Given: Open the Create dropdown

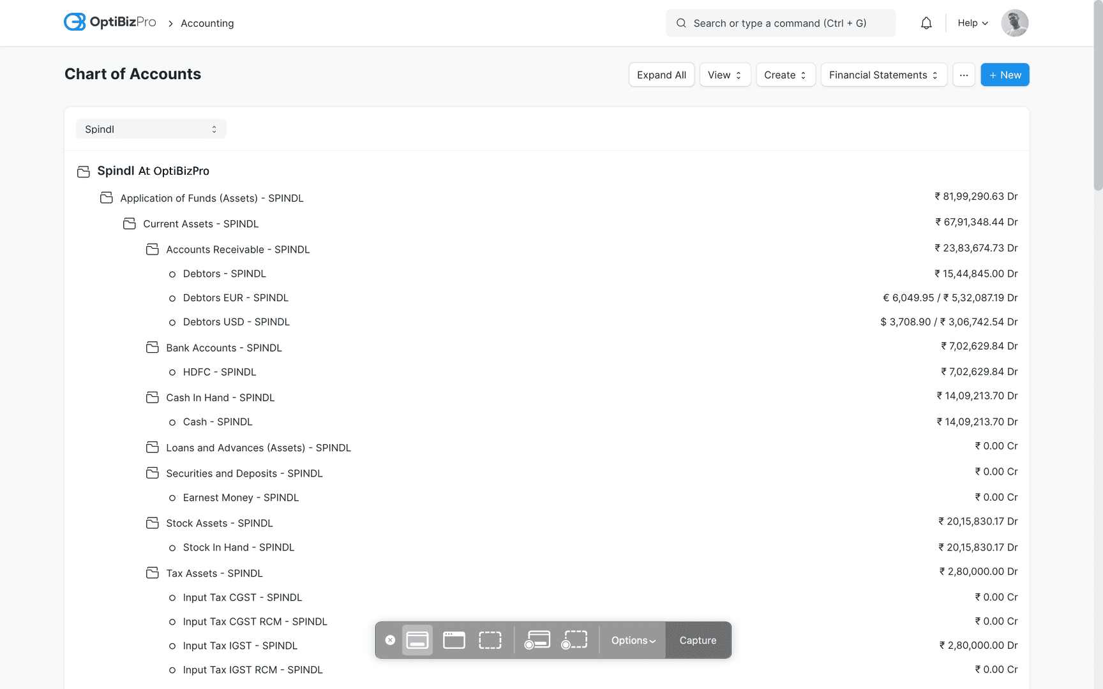Looking at the screenshot, I should click(x=785, y=75).
